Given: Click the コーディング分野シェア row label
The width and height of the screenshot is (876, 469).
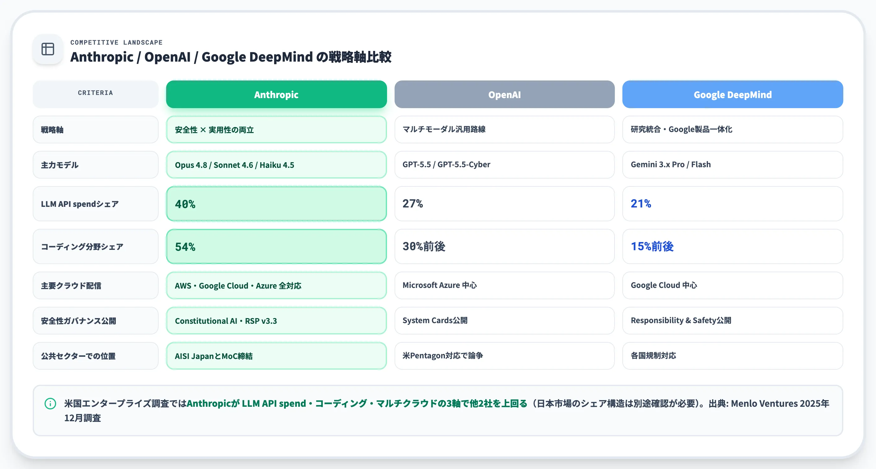Looking at the screenshot, I should (96, 246).
